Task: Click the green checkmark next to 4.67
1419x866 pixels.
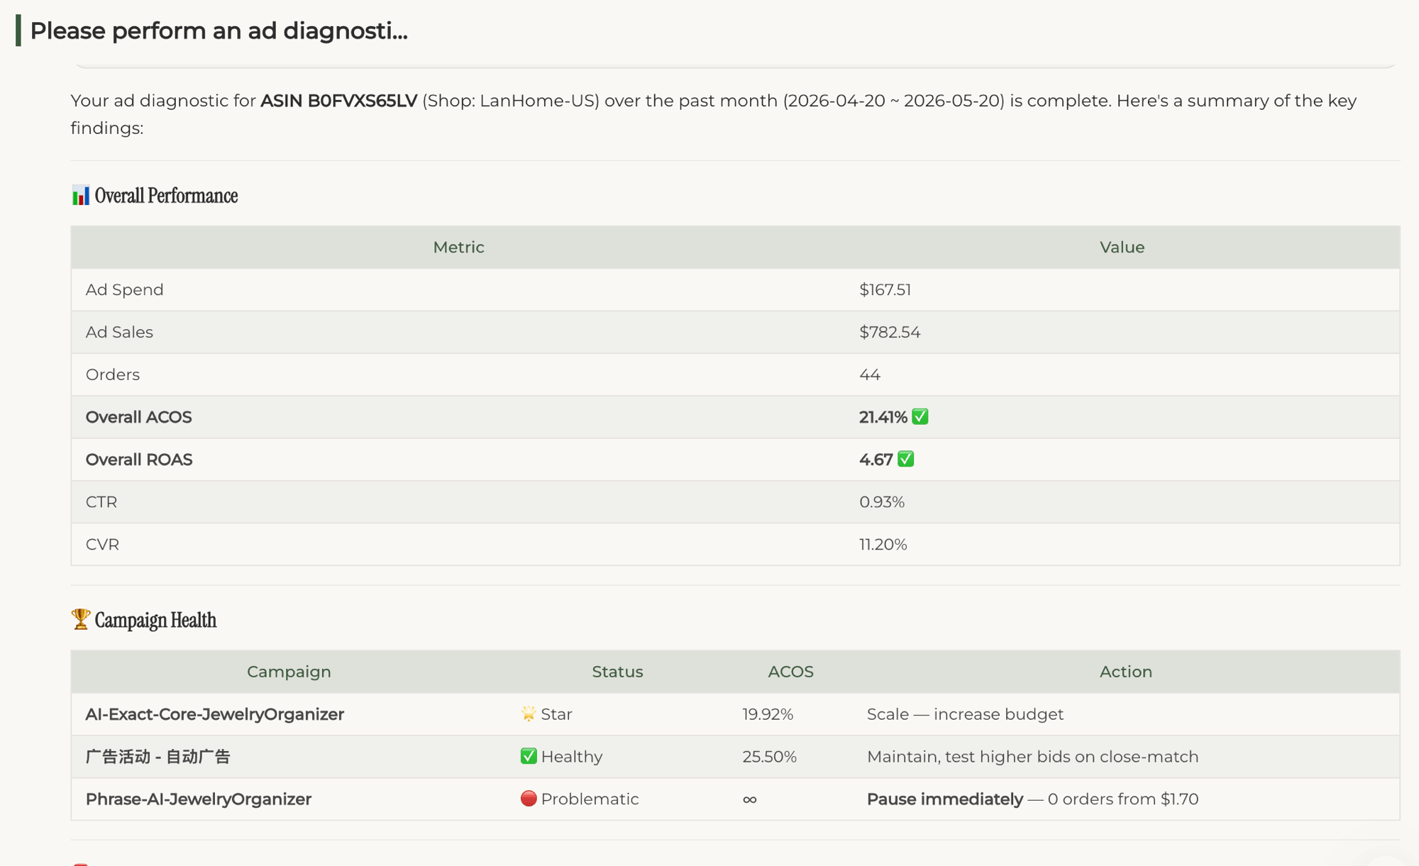Action: pyautogui.click(x=906, y=460)
